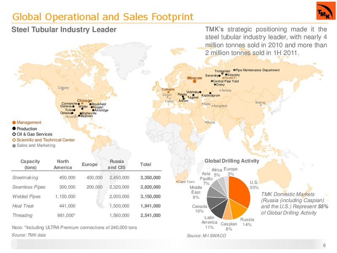The image size is (337, 253).
Task: Click the 'Steel Tubular Industry Leader' subtitle
Action: [64, 30]
